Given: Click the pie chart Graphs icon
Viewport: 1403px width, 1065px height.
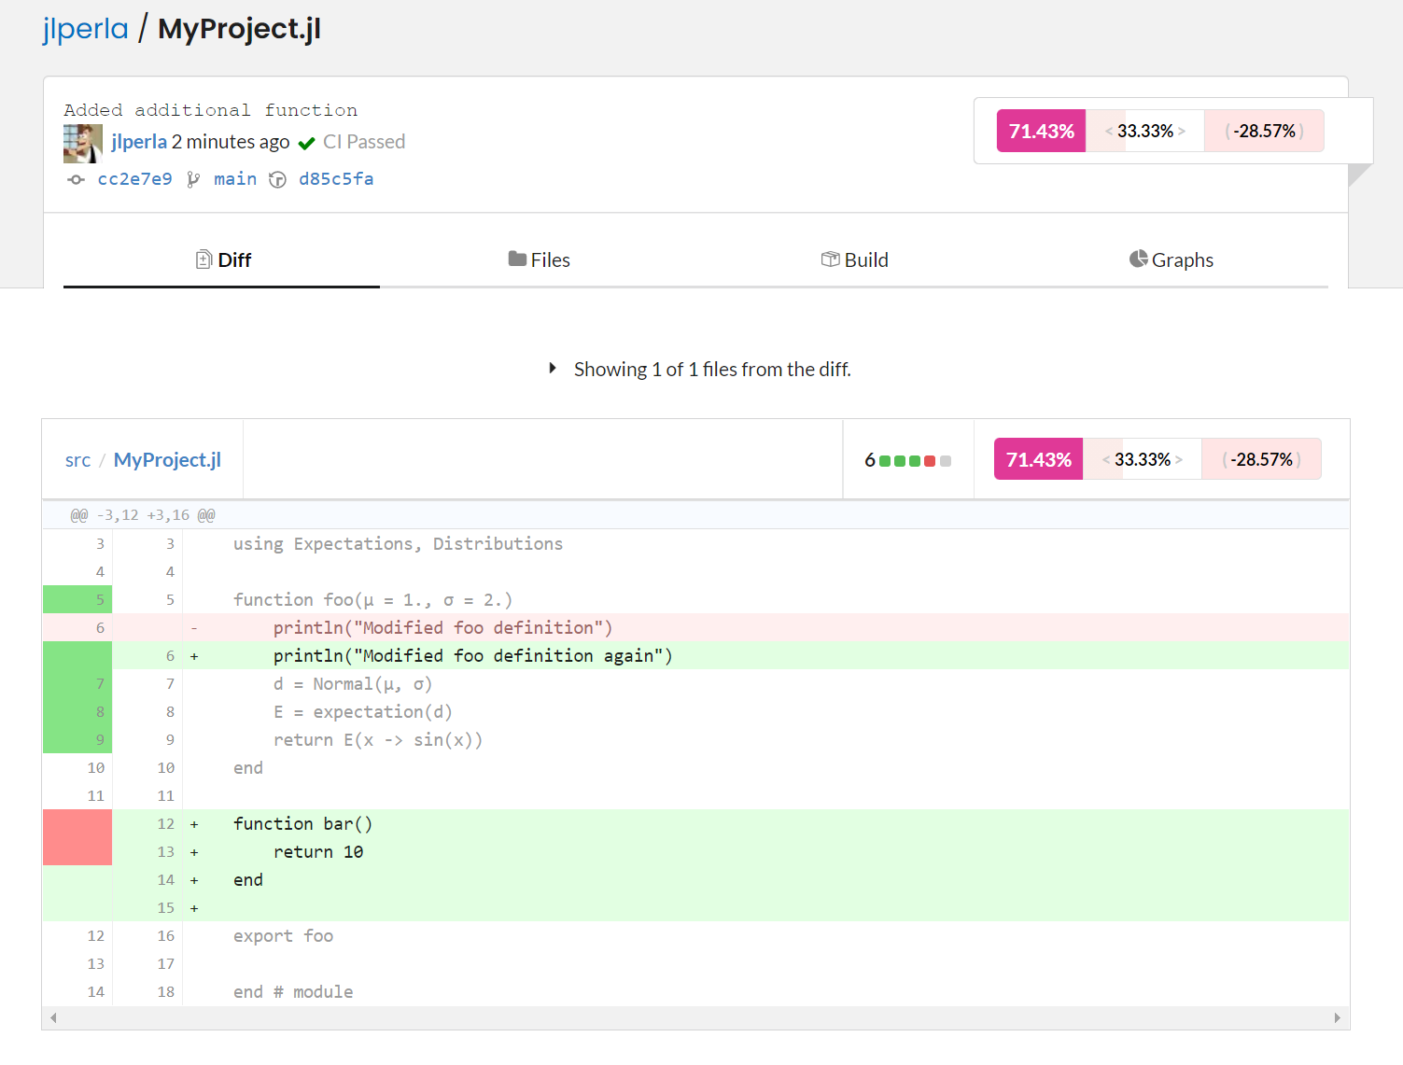Looking at the screenshot, I should click(x=1138, y=259).
